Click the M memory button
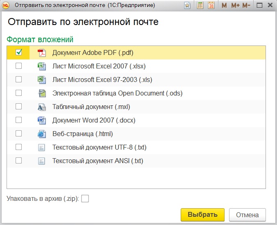277x225 pixels. tap(224, 6)
